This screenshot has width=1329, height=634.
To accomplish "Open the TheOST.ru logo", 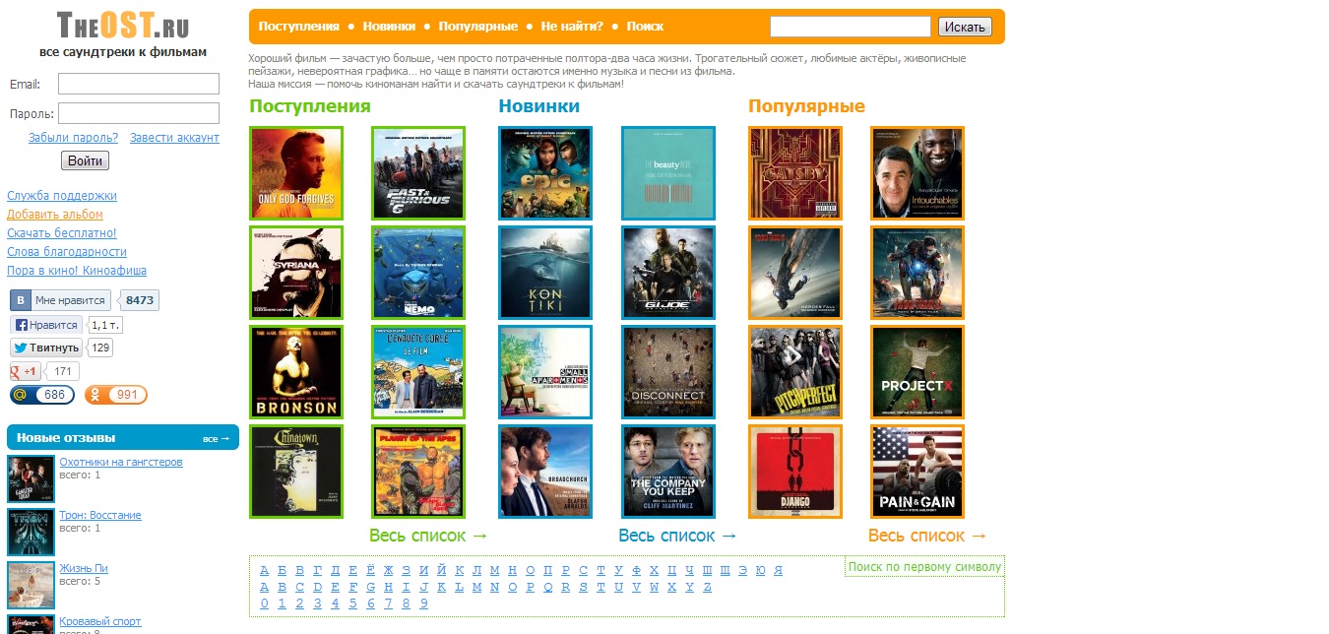I will click(123, 25).
